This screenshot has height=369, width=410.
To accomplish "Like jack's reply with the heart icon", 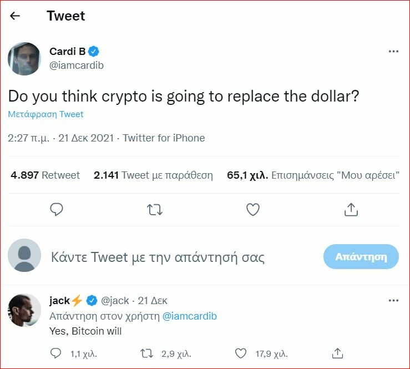I will tap(241, 353).
